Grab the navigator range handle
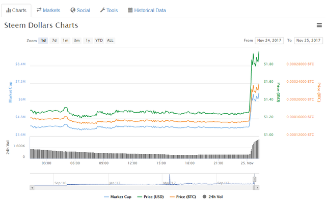326x202 pixels. 254,179
